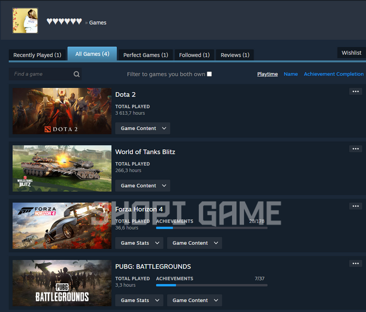Click the 3,3 hours playtime text
This screenshot has width=366, height=312.
click(x=125, y=285)
